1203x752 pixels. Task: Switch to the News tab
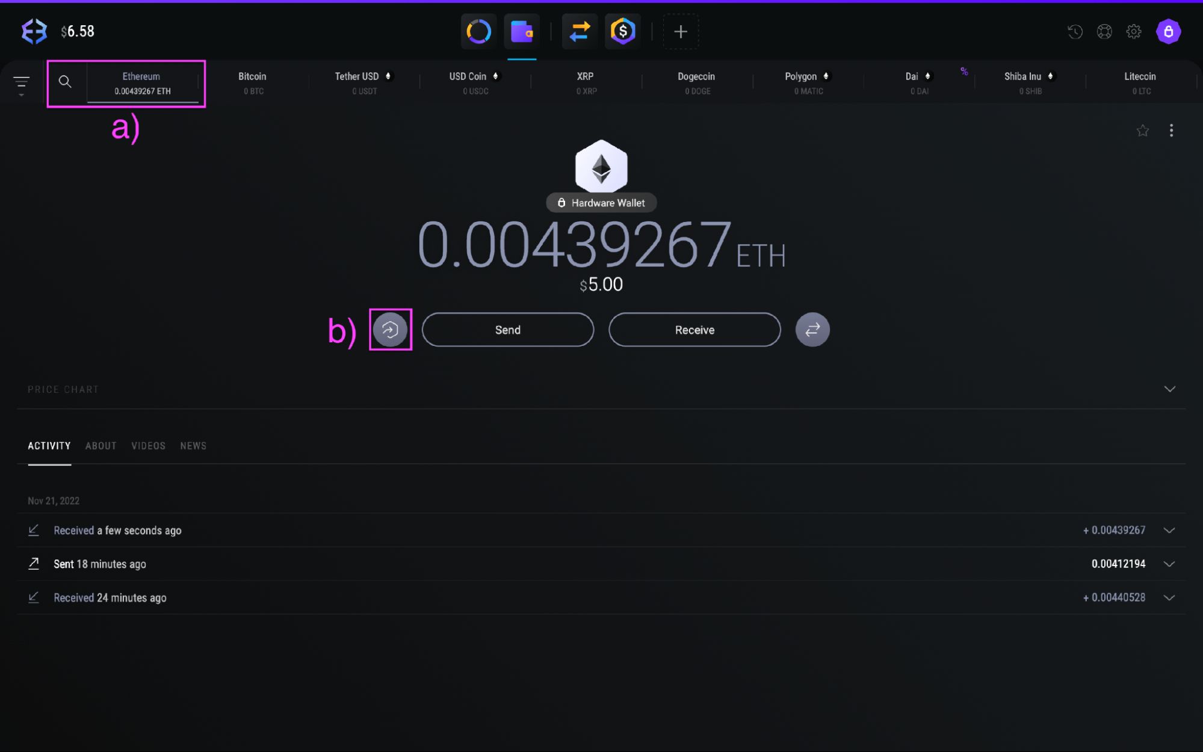click(x=193, y=446)
